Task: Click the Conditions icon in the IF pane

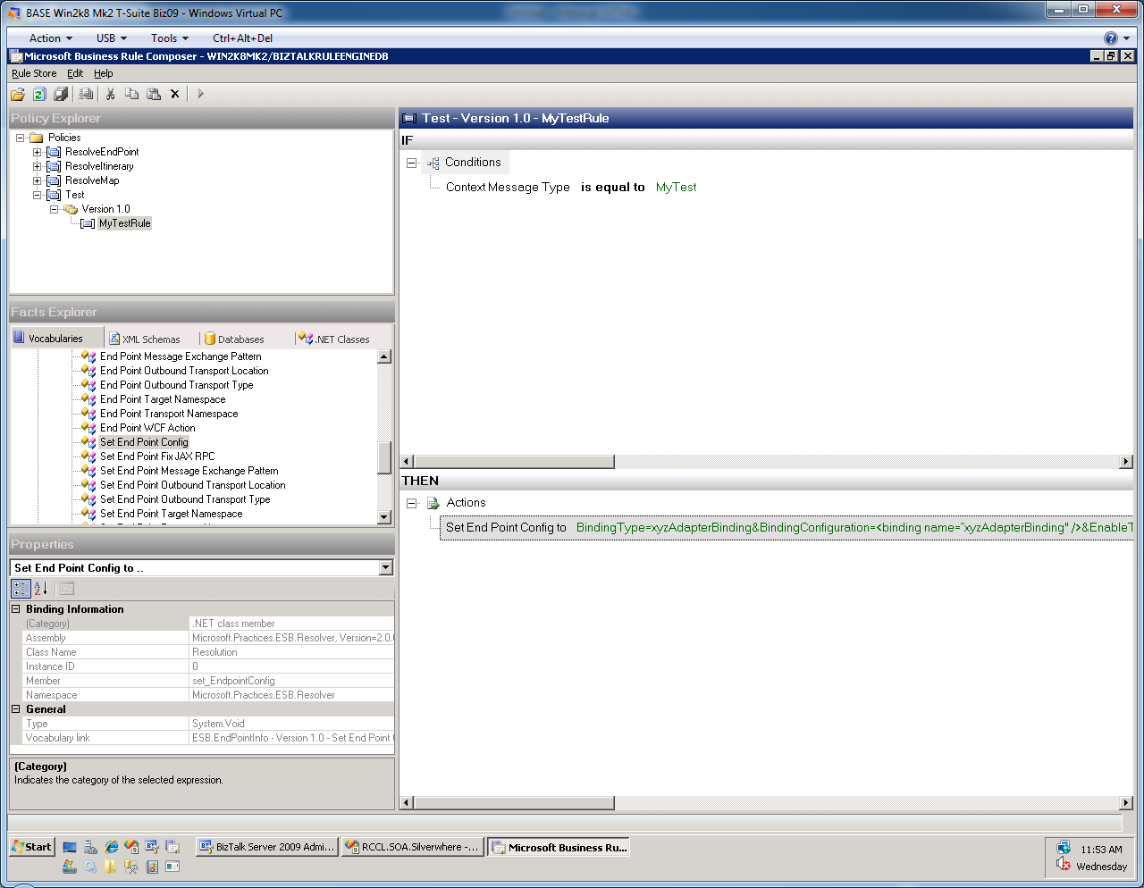Action: [433, 163]
